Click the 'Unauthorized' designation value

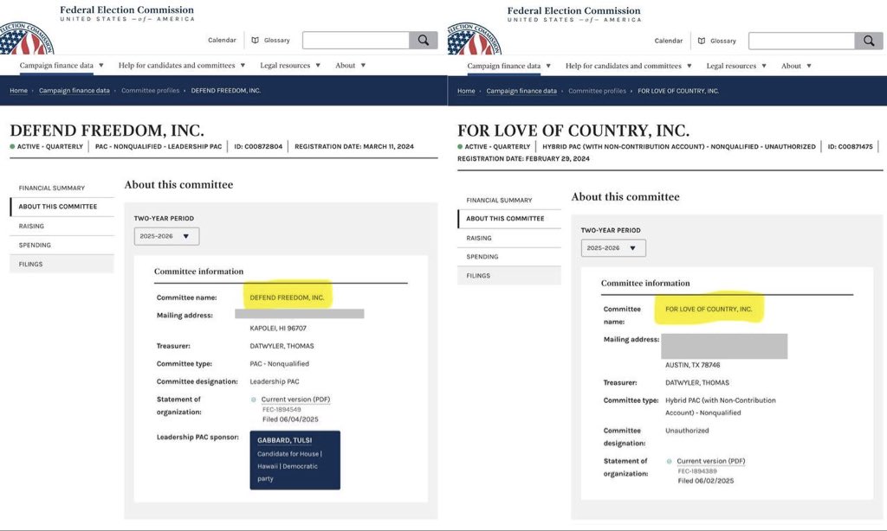click(687, 431)
